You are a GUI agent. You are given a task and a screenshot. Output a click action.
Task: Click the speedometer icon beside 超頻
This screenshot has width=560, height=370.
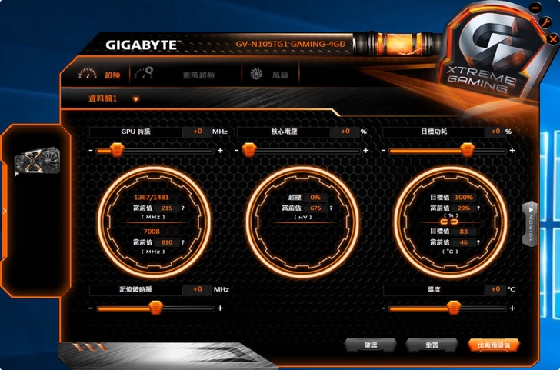click(88, 74)
